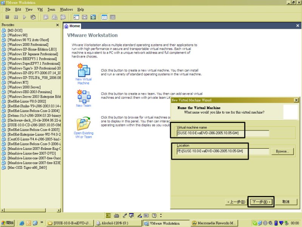Image resolution: width=302 pixels, height=227 pixels.
Task: Click the Power Off stop icon in toolbar
Action: (x=7, y=17)
